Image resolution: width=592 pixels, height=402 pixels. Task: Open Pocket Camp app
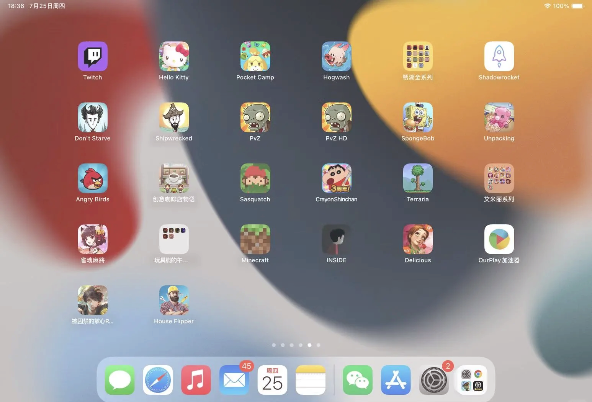[255, 56]
